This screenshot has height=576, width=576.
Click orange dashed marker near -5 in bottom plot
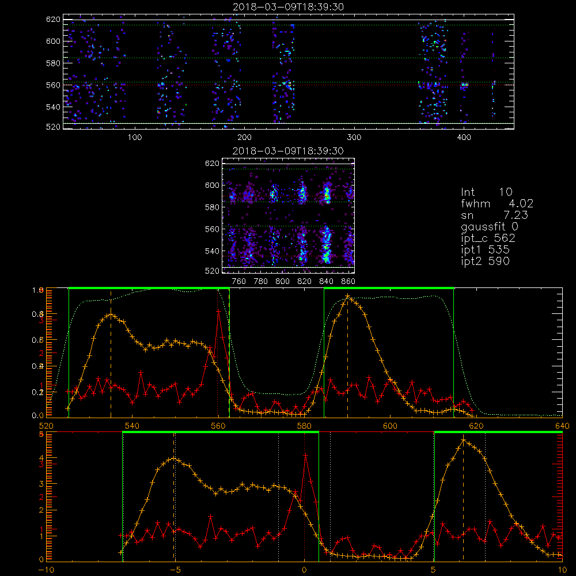click(174, 497)
